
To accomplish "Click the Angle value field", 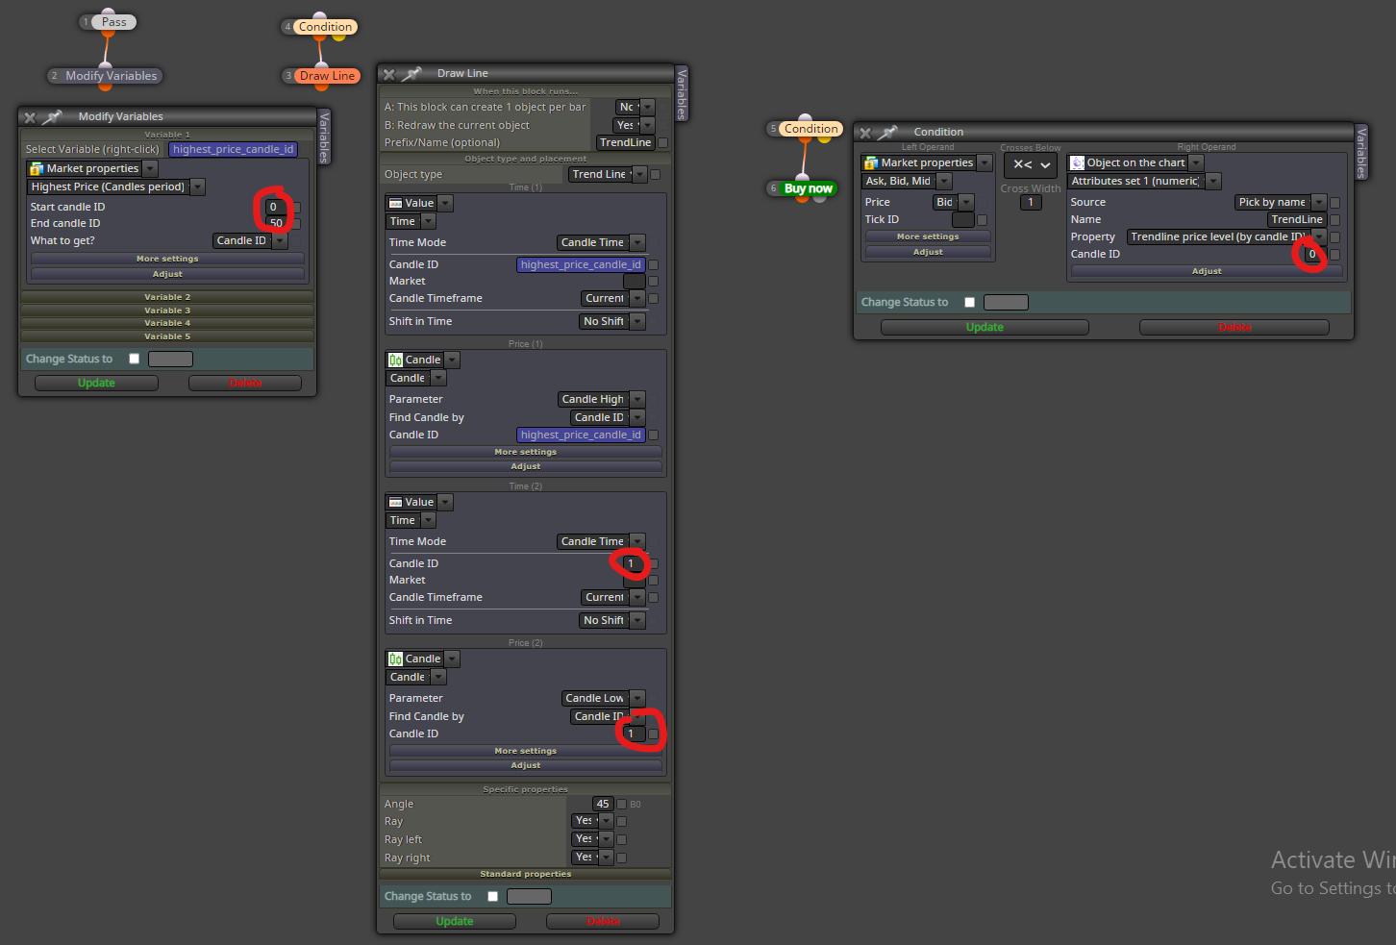I will click(603, 804).
